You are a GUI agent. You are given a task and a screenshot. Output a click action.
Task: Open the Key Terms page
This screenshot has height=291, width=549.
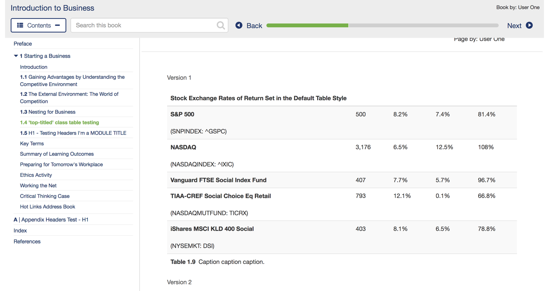coord(32,143)
